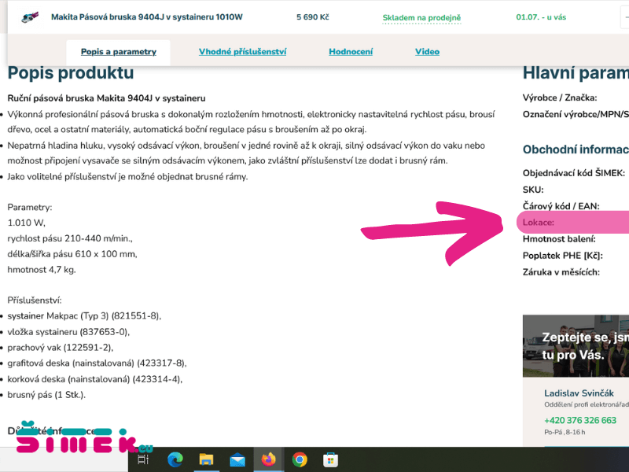This screenshot has height=472, width=629.
Task: Click the 'Zeptejte se' staff photo banner
Action: 576,346
